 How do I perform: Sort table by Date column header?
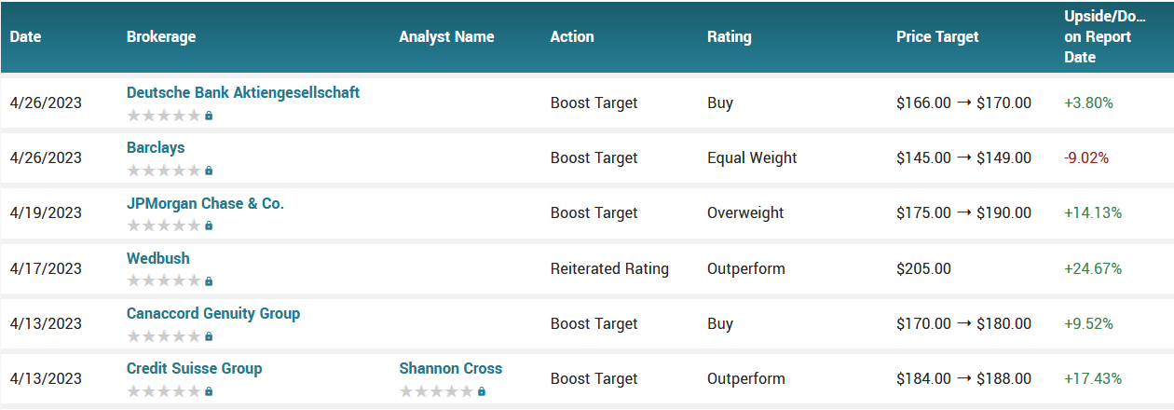[26, 37]
